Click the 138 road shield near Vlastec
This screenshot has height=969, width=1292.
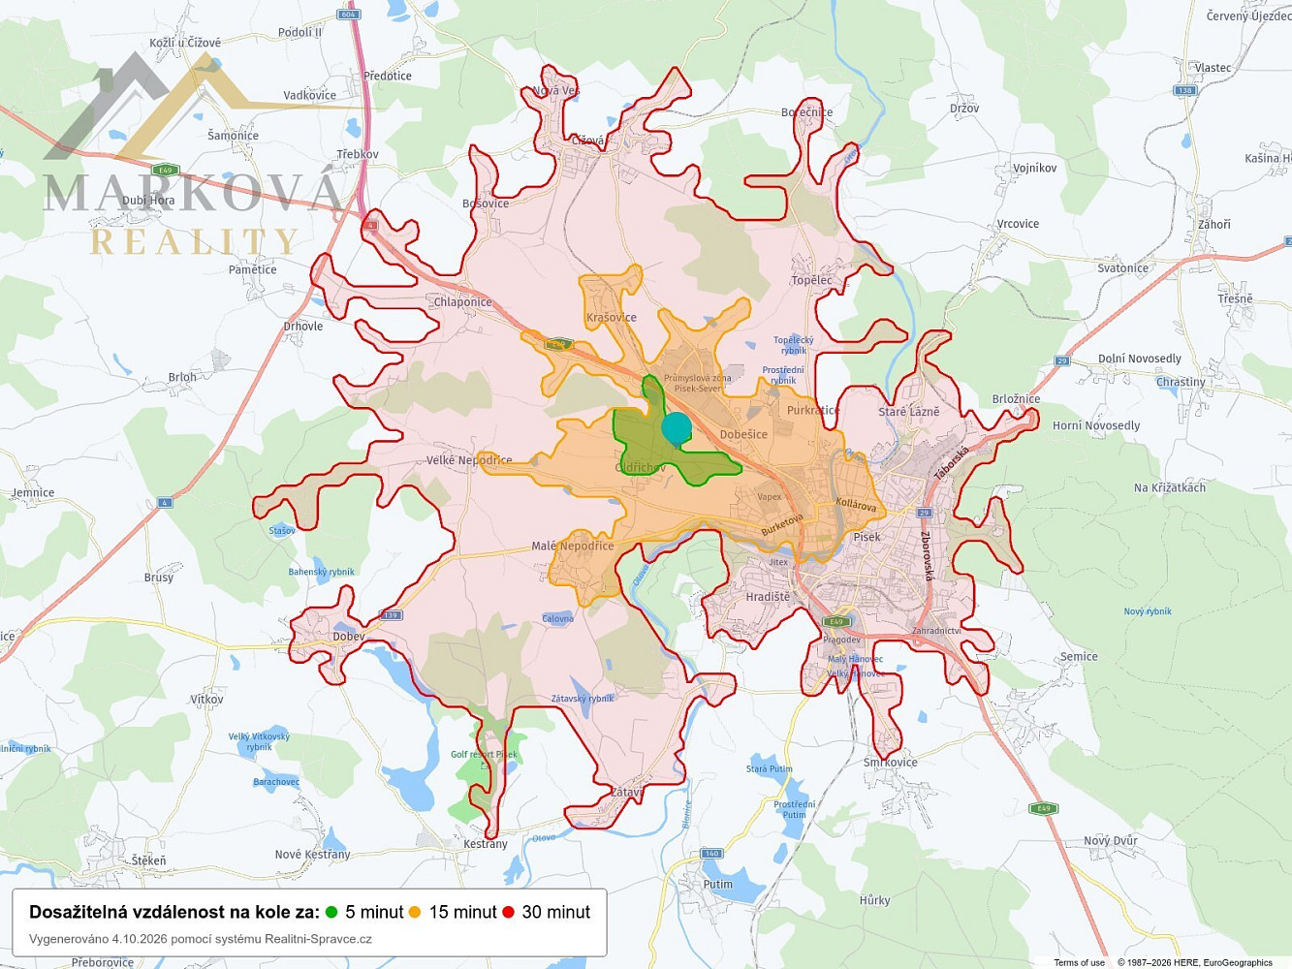click(1184, 90)
